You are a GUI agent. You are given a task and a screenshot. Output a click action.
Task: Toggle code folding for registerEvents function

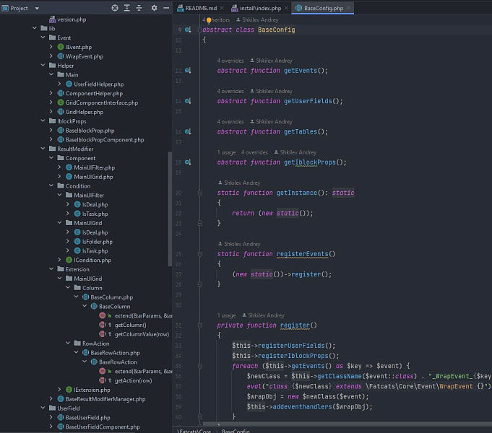point(199,254)
